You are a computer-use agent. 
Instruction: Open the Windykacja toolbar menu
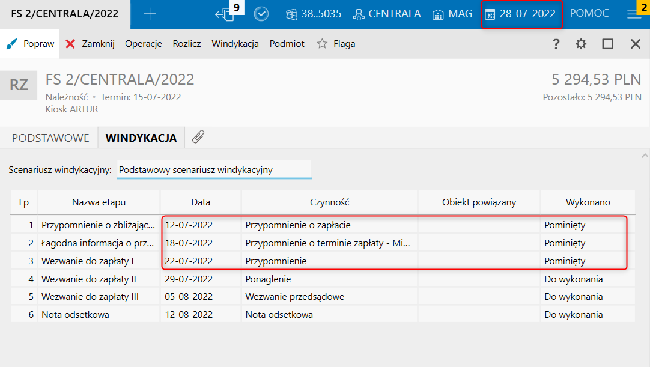coord(235,44)
